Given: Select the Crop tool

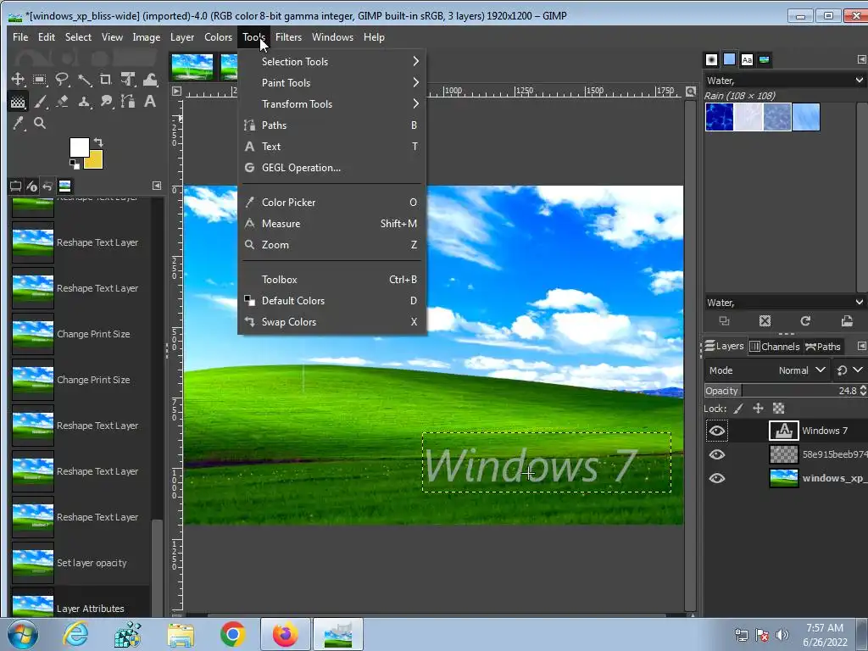Looking at the screenshot, I should pos(106,79).
